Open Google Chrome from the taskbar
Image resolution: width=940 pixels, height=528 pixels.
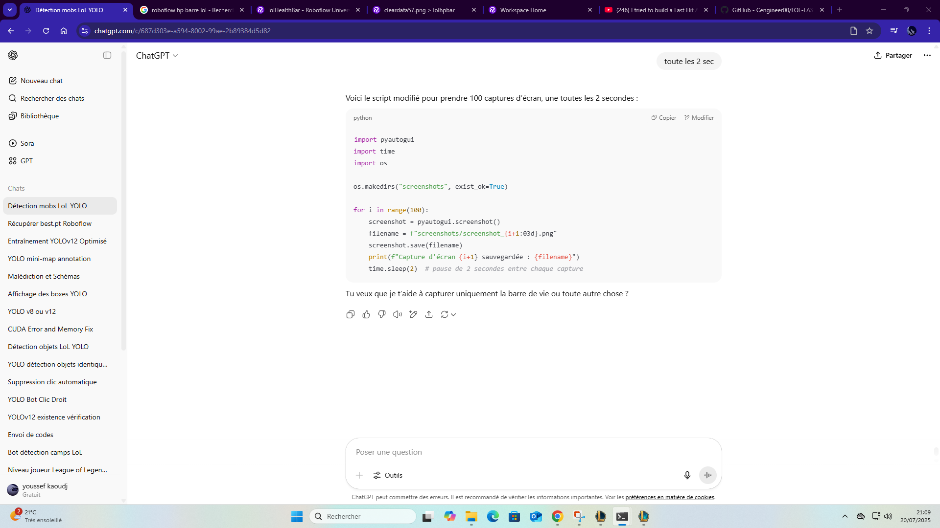pos(557,516)
